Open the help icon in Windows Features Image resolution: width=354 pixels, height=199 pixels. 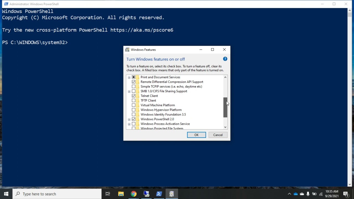[225, 59]
